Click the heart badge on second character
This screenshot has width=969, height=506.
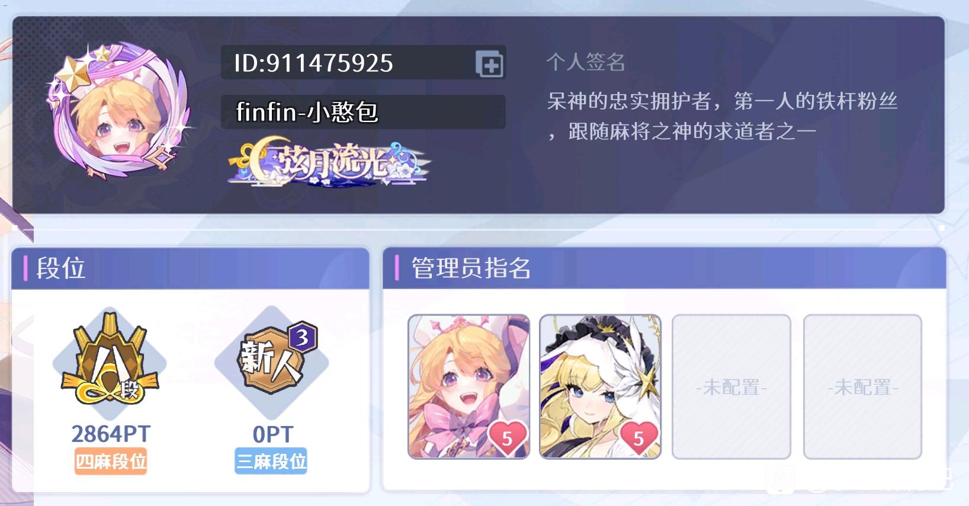pos(638,438)
